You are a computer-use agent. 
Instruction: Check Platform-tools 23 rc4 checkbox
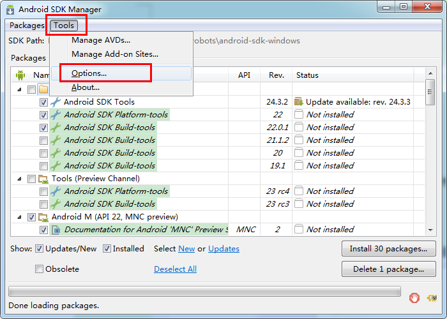pyautogui.click(x=43, y=191)
